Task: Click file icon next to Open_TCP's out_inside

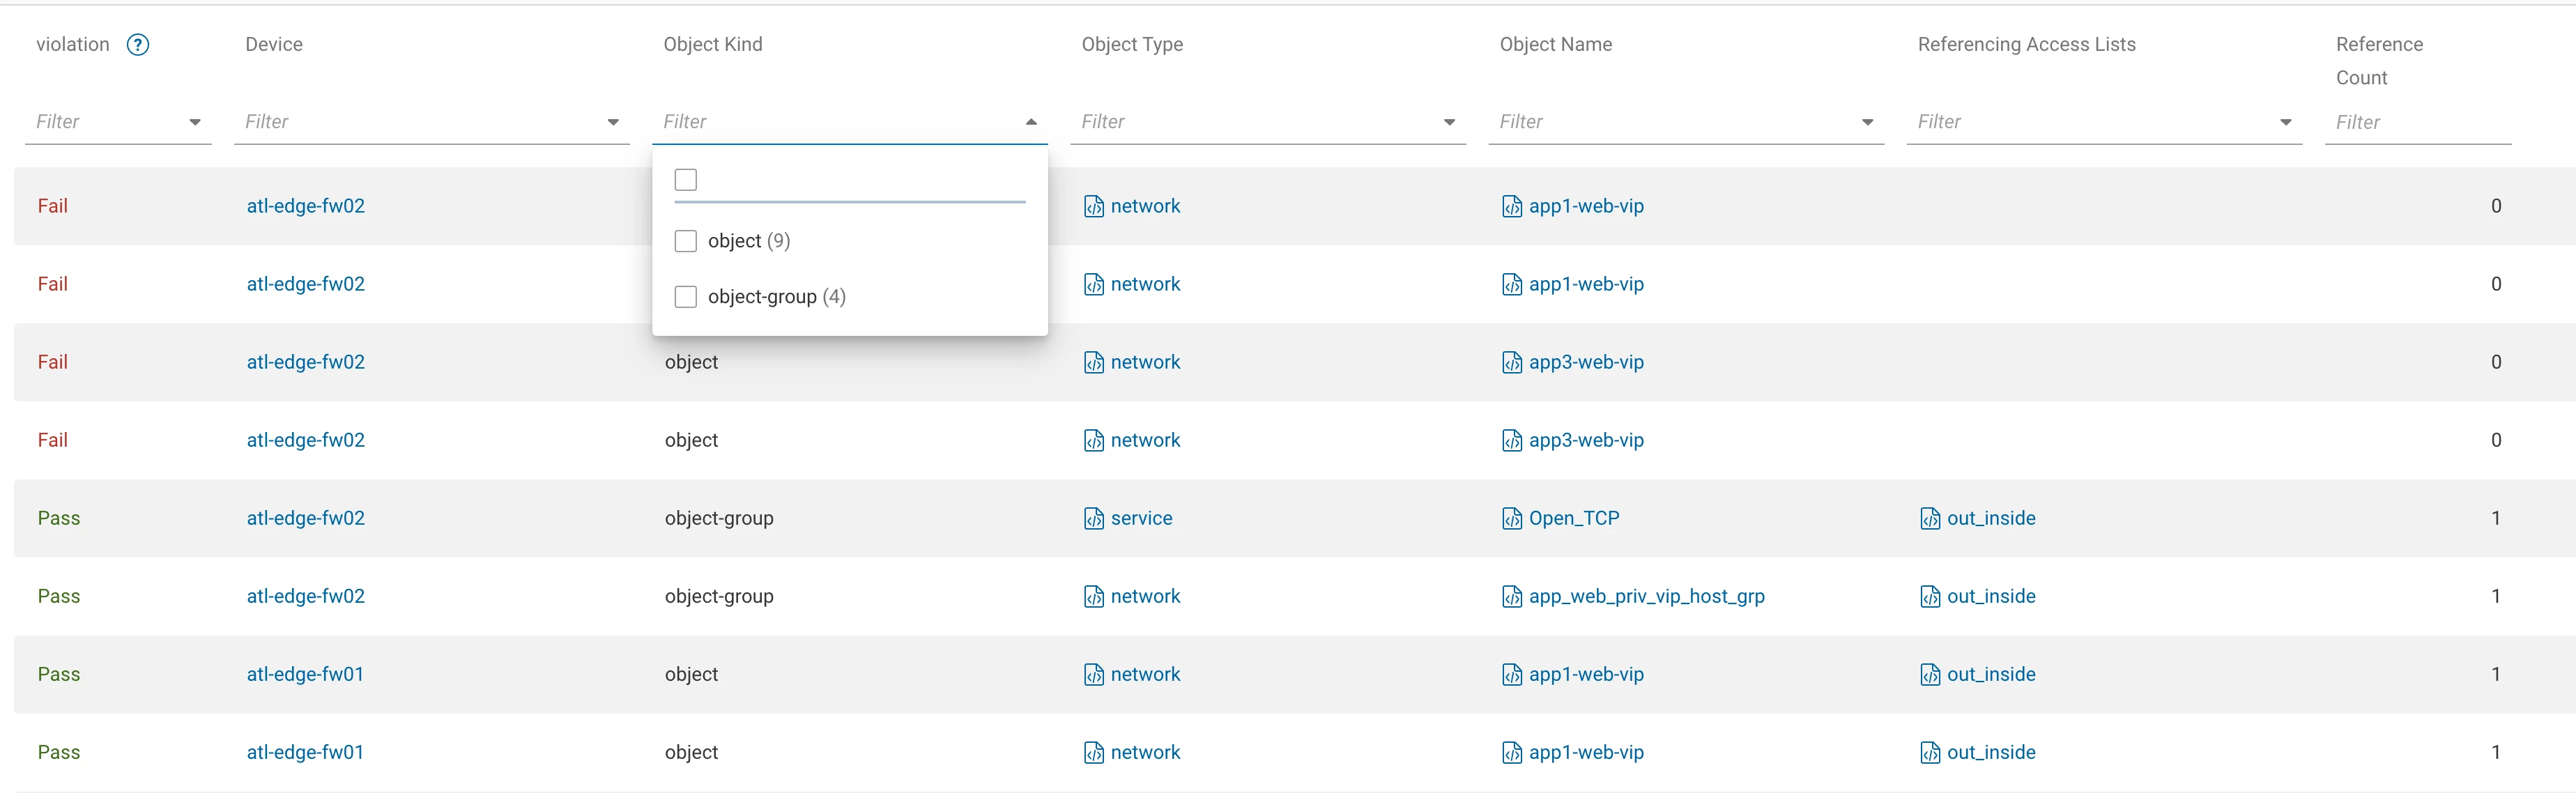Action: pos(1929,518)
